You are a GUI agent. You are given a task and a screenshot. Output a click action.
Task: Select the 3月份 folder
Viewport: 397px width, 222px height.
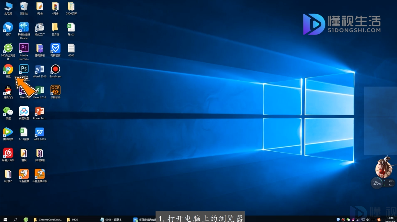[40, 8]
